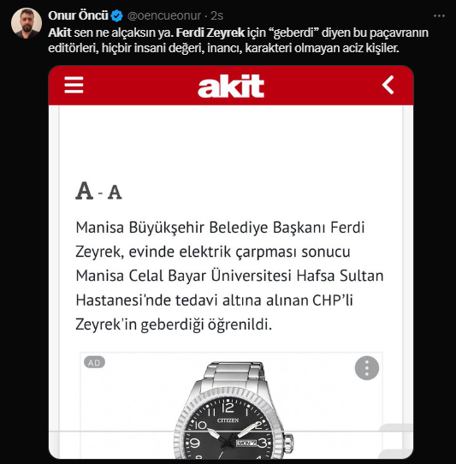Click the display name Onur Öncü
This screenshot has width=456, height=464.
pos(78,15)
